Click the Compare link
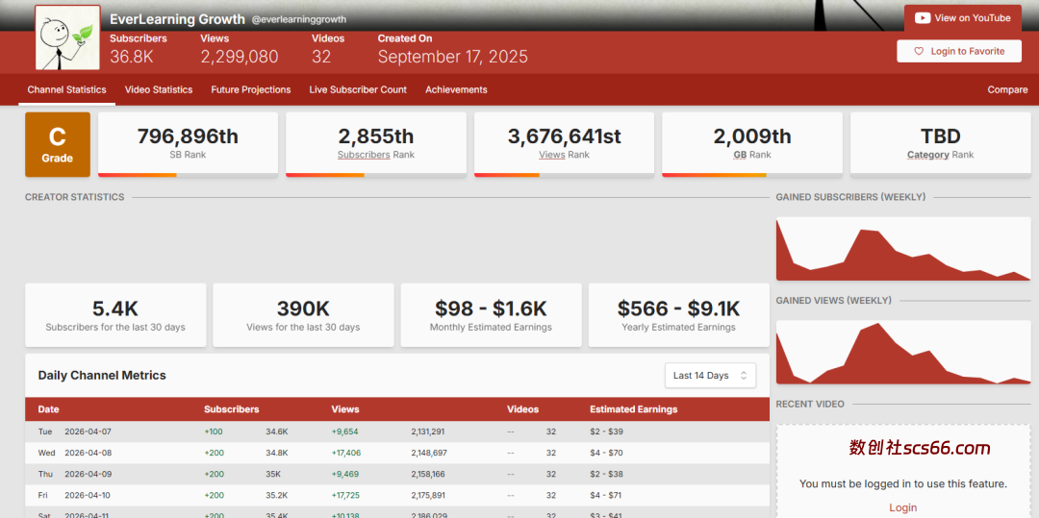Image resolution: width=1039 pixels, height=518 pixels. 1007,89
